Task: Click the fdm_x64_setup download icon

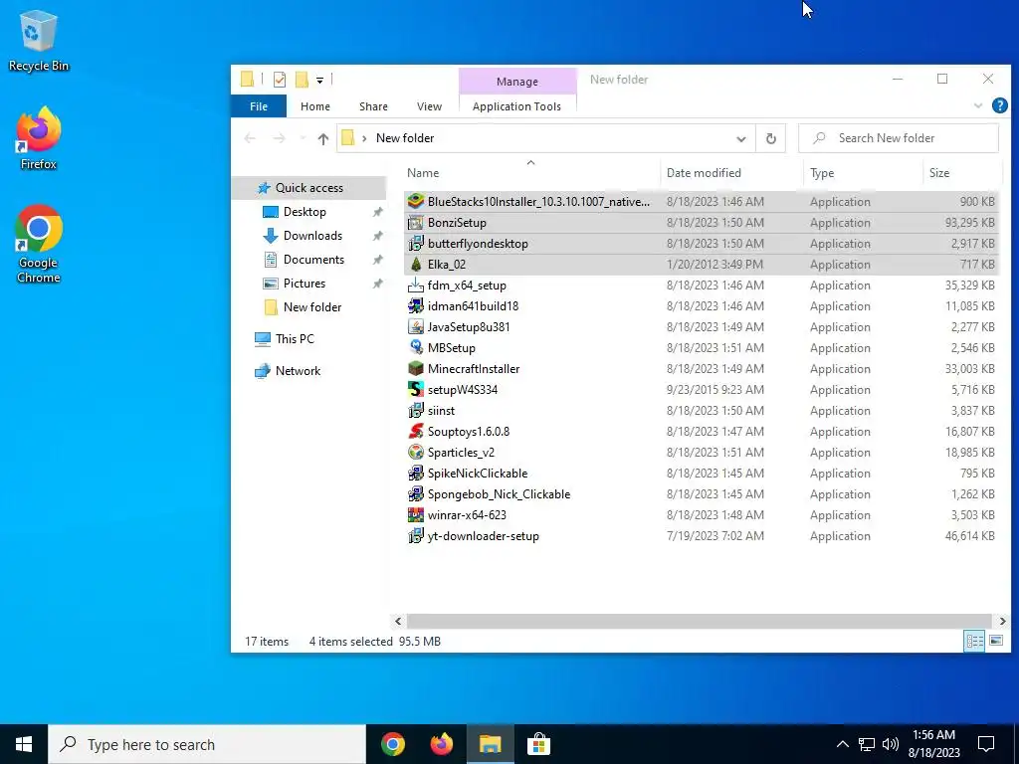Action: tap(416, 285)
